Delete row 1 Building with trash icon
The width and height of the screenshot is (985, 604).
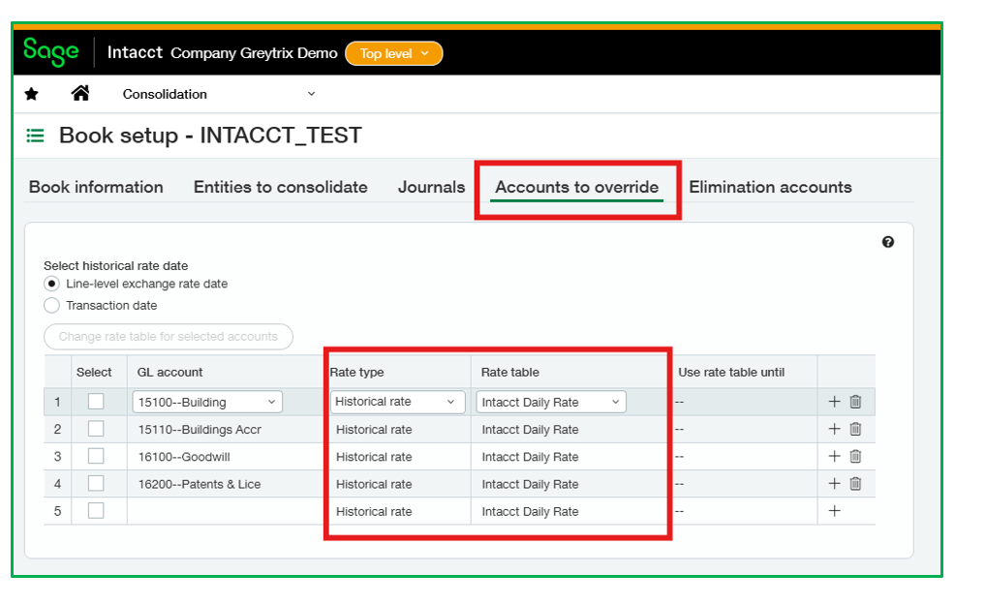(855, 402)
